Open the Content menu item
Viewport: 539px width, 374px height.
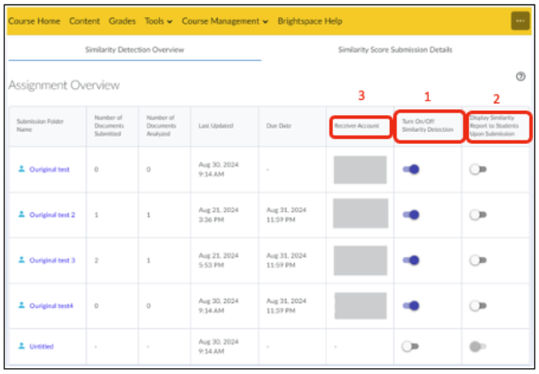(x=85, y=21)
